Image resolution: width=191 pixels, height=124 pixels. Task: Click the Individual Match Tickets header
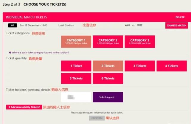(26, 17)
